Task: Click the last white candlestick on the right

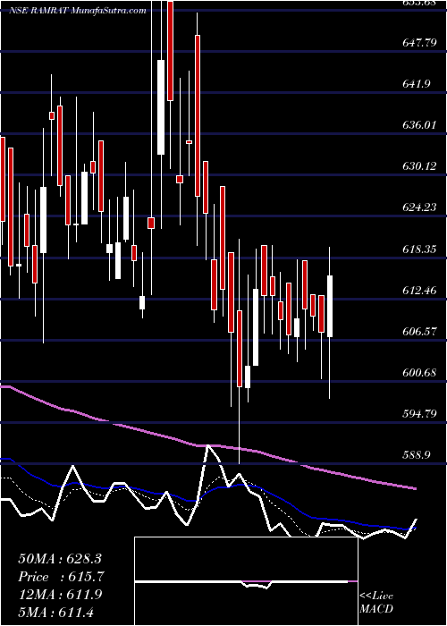Action: tap(330, 306)
